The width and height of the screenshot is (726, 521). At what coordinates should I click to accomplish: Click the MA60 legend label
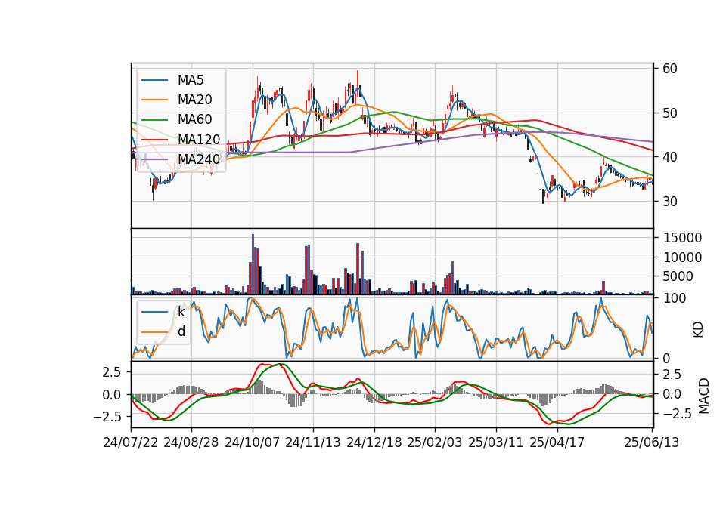(x=195, y=119)
